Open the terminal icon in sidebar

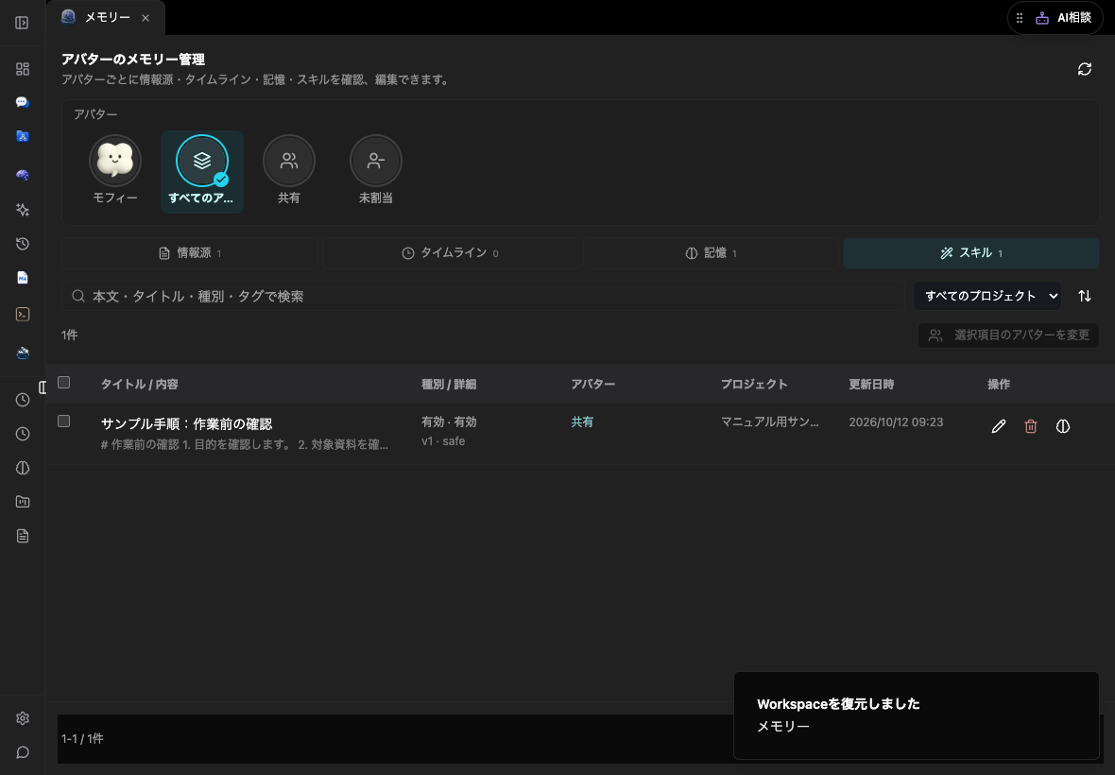[22, 315]
